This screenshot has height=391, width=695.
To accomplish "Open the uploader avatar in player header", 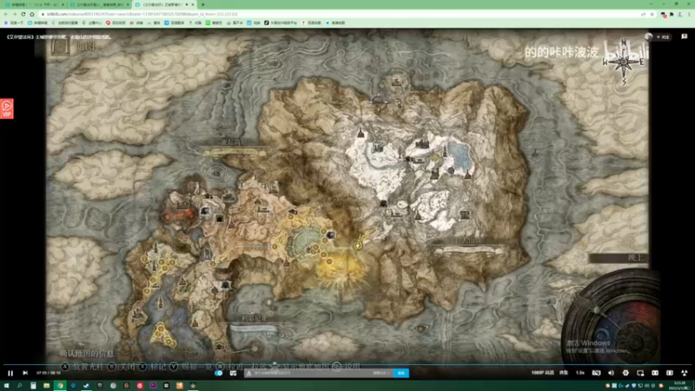I will click(648, 36).
